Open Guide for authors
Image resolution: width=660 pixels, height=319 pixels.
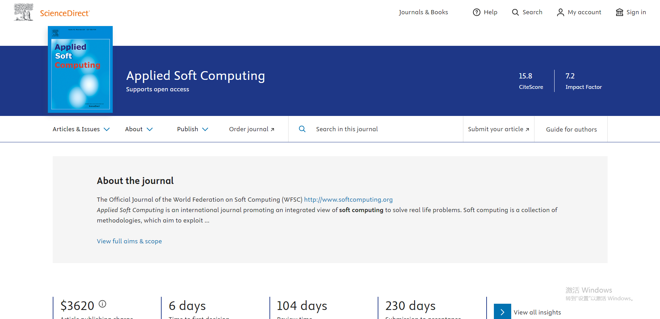[x=571, y=129]
